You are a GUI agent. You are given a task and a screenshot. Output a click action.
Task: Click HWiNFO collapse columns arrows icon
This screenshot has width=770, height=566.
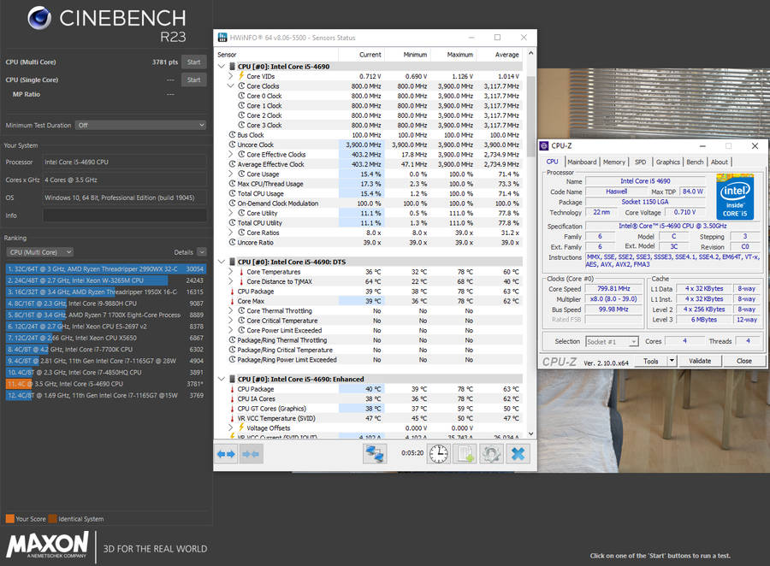click(252, 454)
